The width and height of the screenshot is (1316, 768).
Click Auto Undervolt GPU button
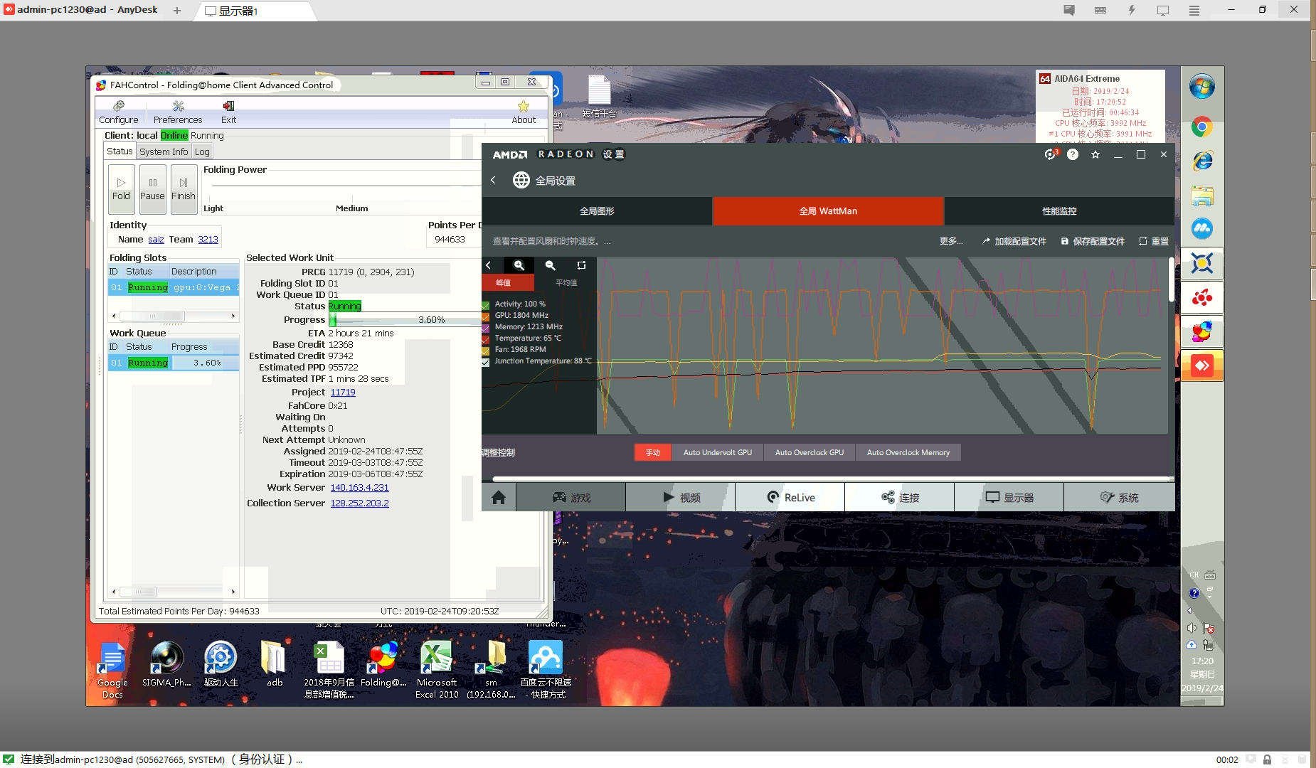pyautogui.click(x=718, y=452)
